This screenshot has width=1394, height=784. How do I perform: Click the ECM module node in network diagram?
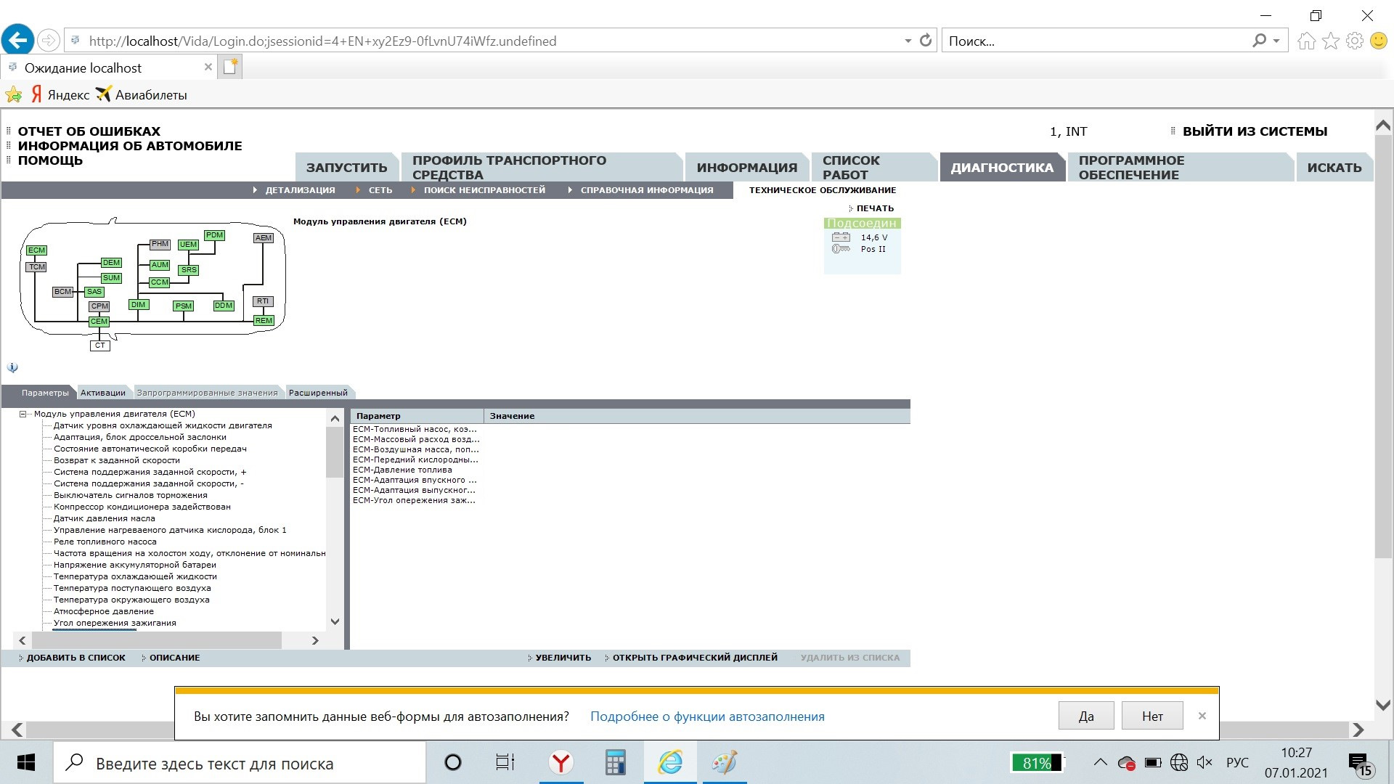[x=36, y=250]
